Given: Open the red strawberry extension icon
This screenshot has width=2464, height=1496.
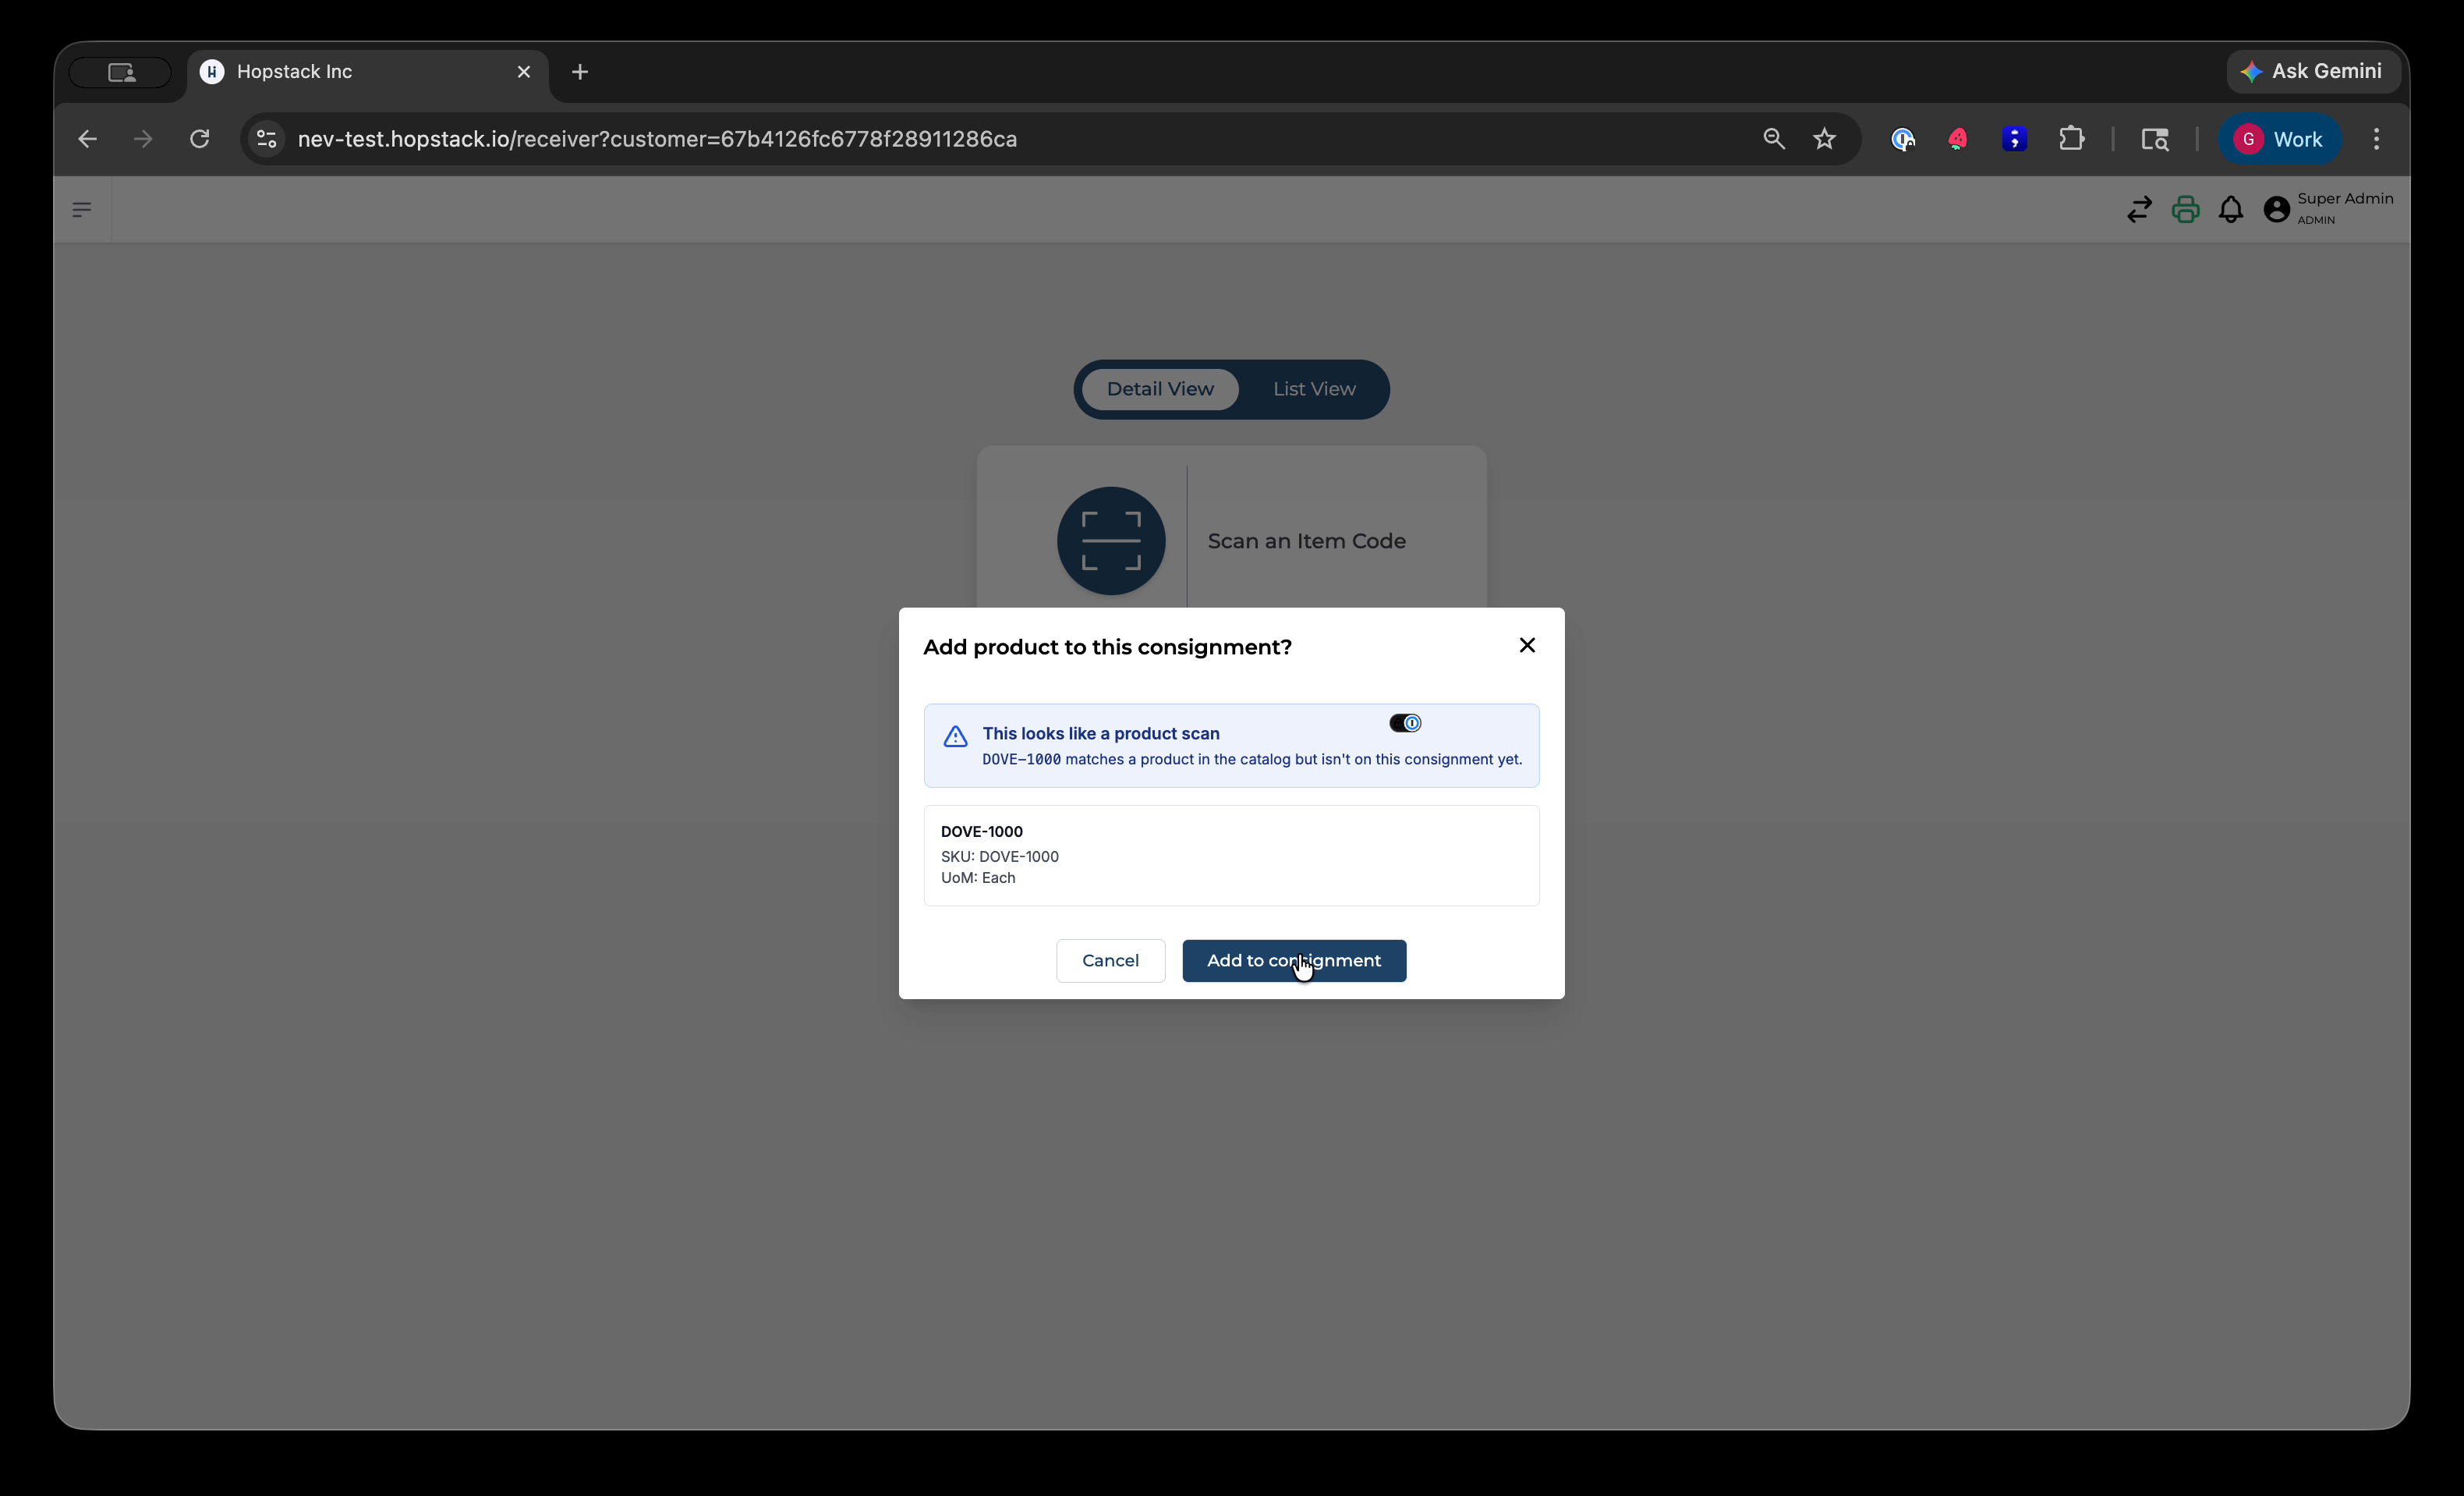Looking at the screenshot, I should click(x=1958, y=139).
